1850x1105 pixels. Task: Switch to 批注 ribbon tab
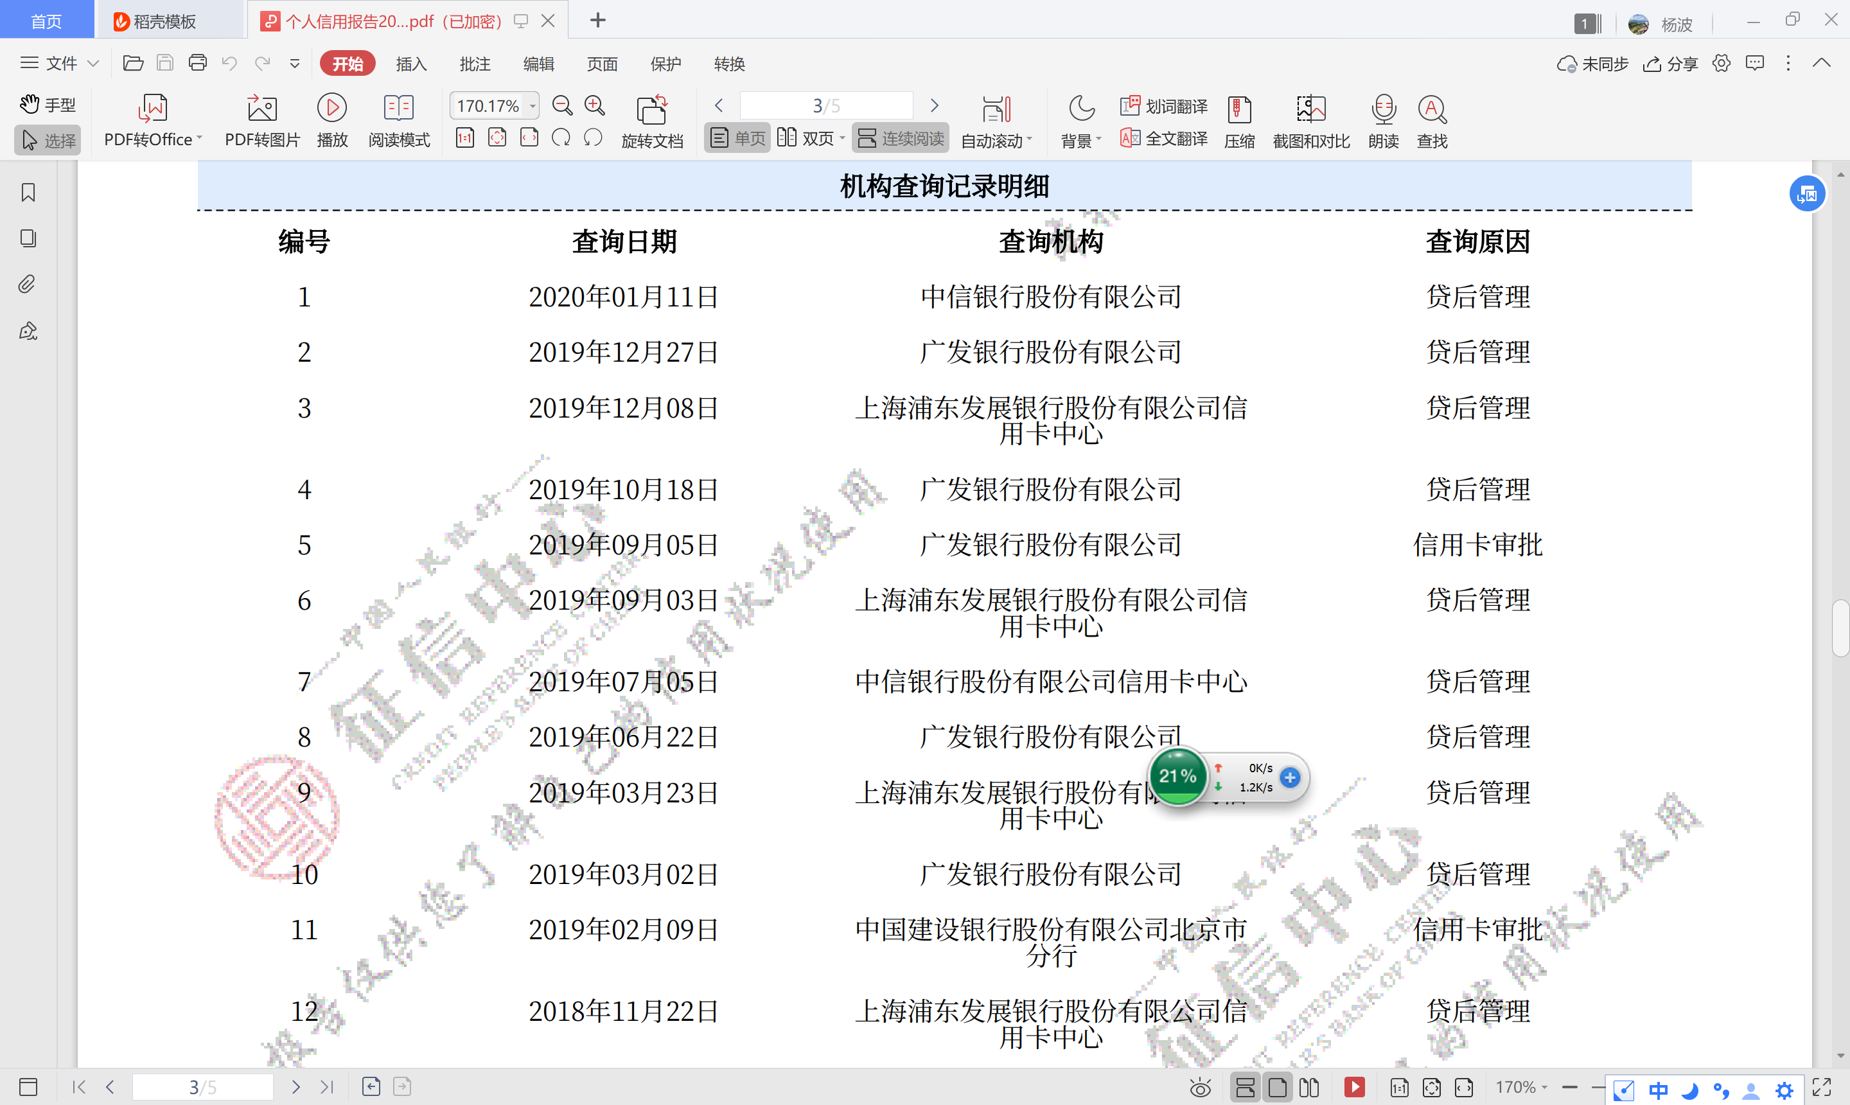[x=475, y=64]
